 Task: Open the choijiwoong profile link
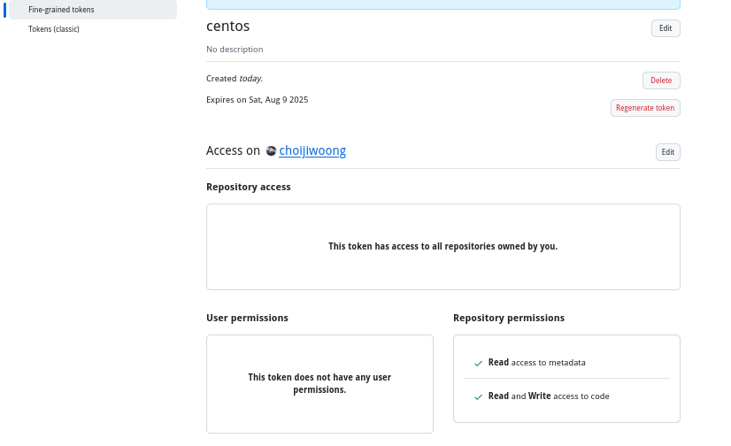312,150
